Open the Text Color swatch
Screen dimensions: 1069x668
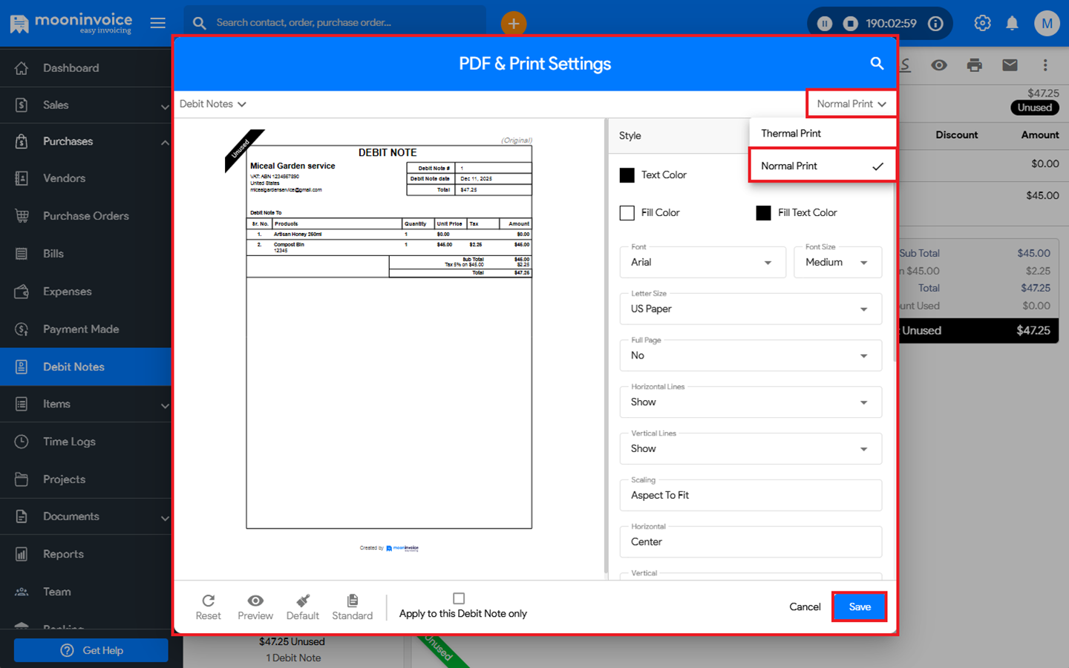click(x=627, y=175)
